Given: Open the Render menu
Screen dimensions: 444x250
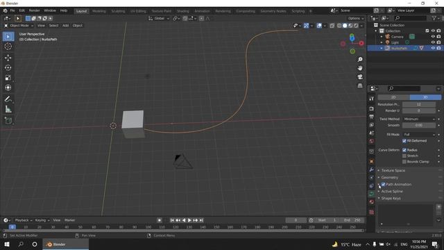Looking at the screenshot, I should pyautogui.click(x=34, y=10).
